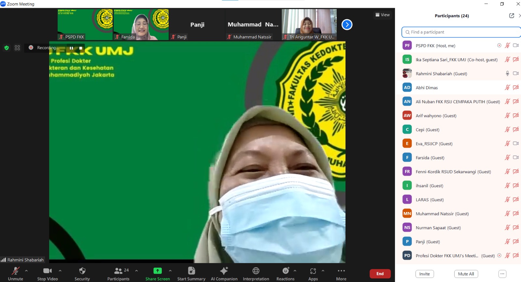Click signal bars next to Rahmini Shabariah label
Screen dimensions: 521x282
(x=3, y=260)
